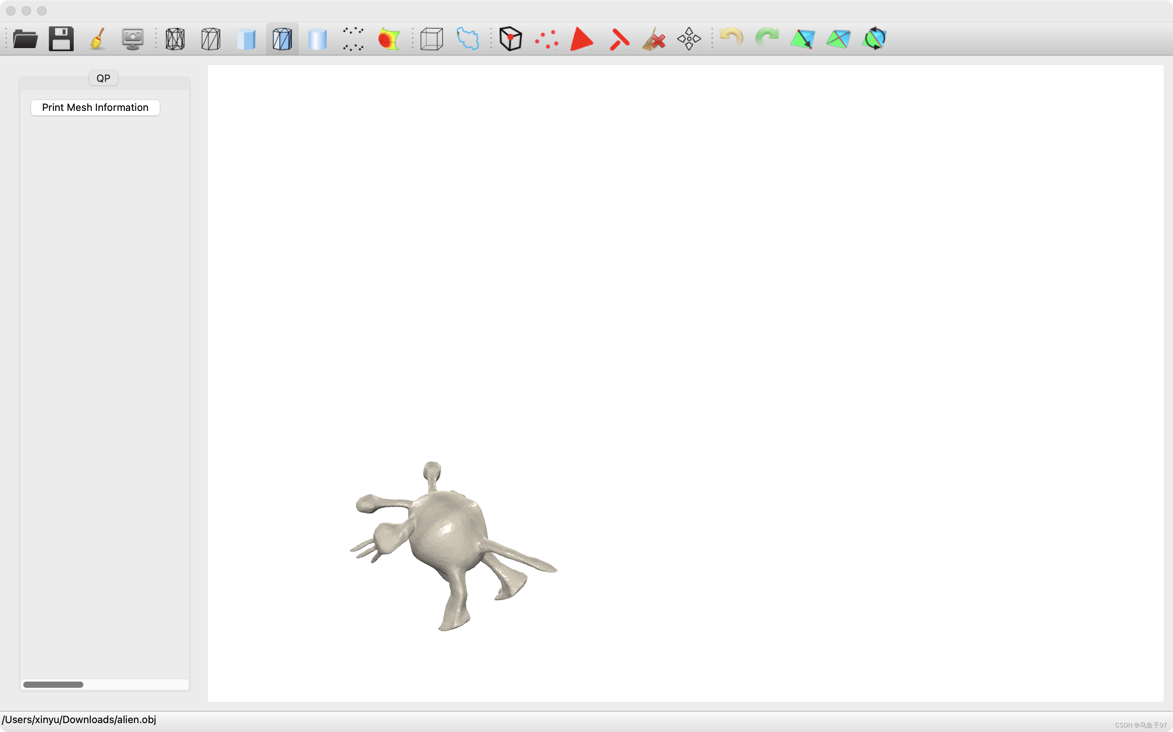The image size is (1173, 732).
Task: Enable vertex selection with red dots icon
Action: coord(546,39)
